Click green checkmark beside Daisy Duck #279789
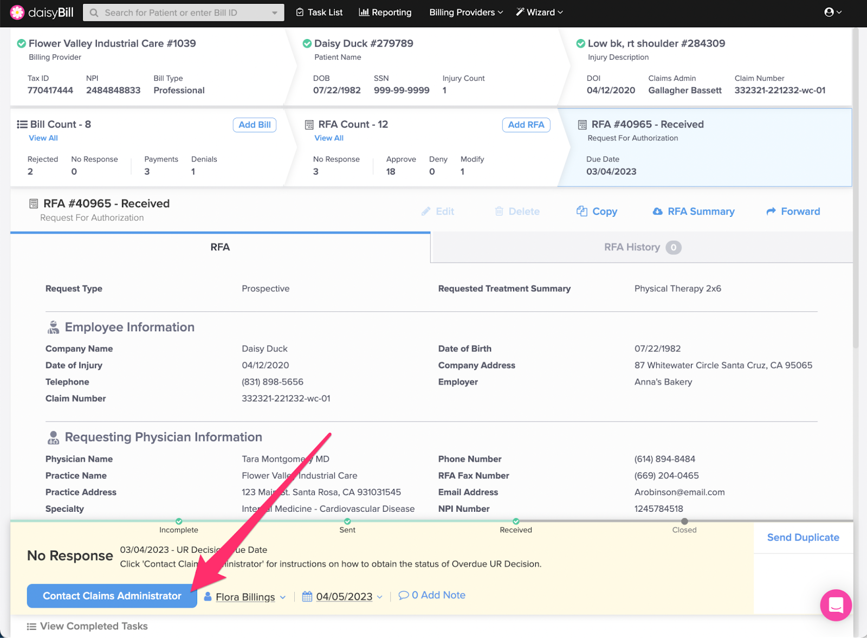The width and height of the screenshot is (867, 638). [307, 43]
